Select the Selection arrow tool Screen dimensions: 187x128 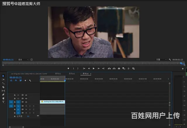[x=4, y=76]
